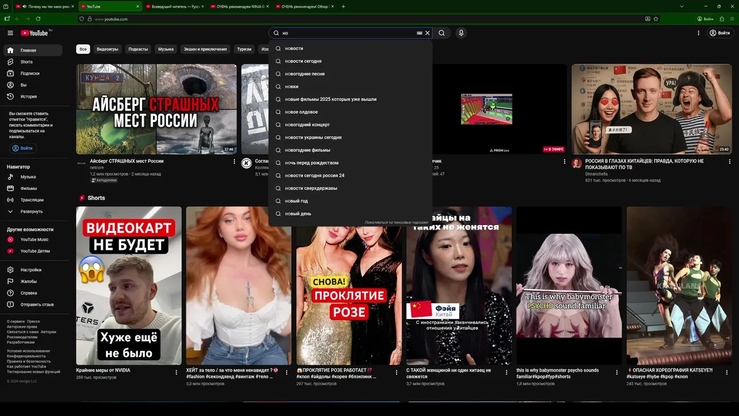Open История in the sidebar

(x=32, y=96)
